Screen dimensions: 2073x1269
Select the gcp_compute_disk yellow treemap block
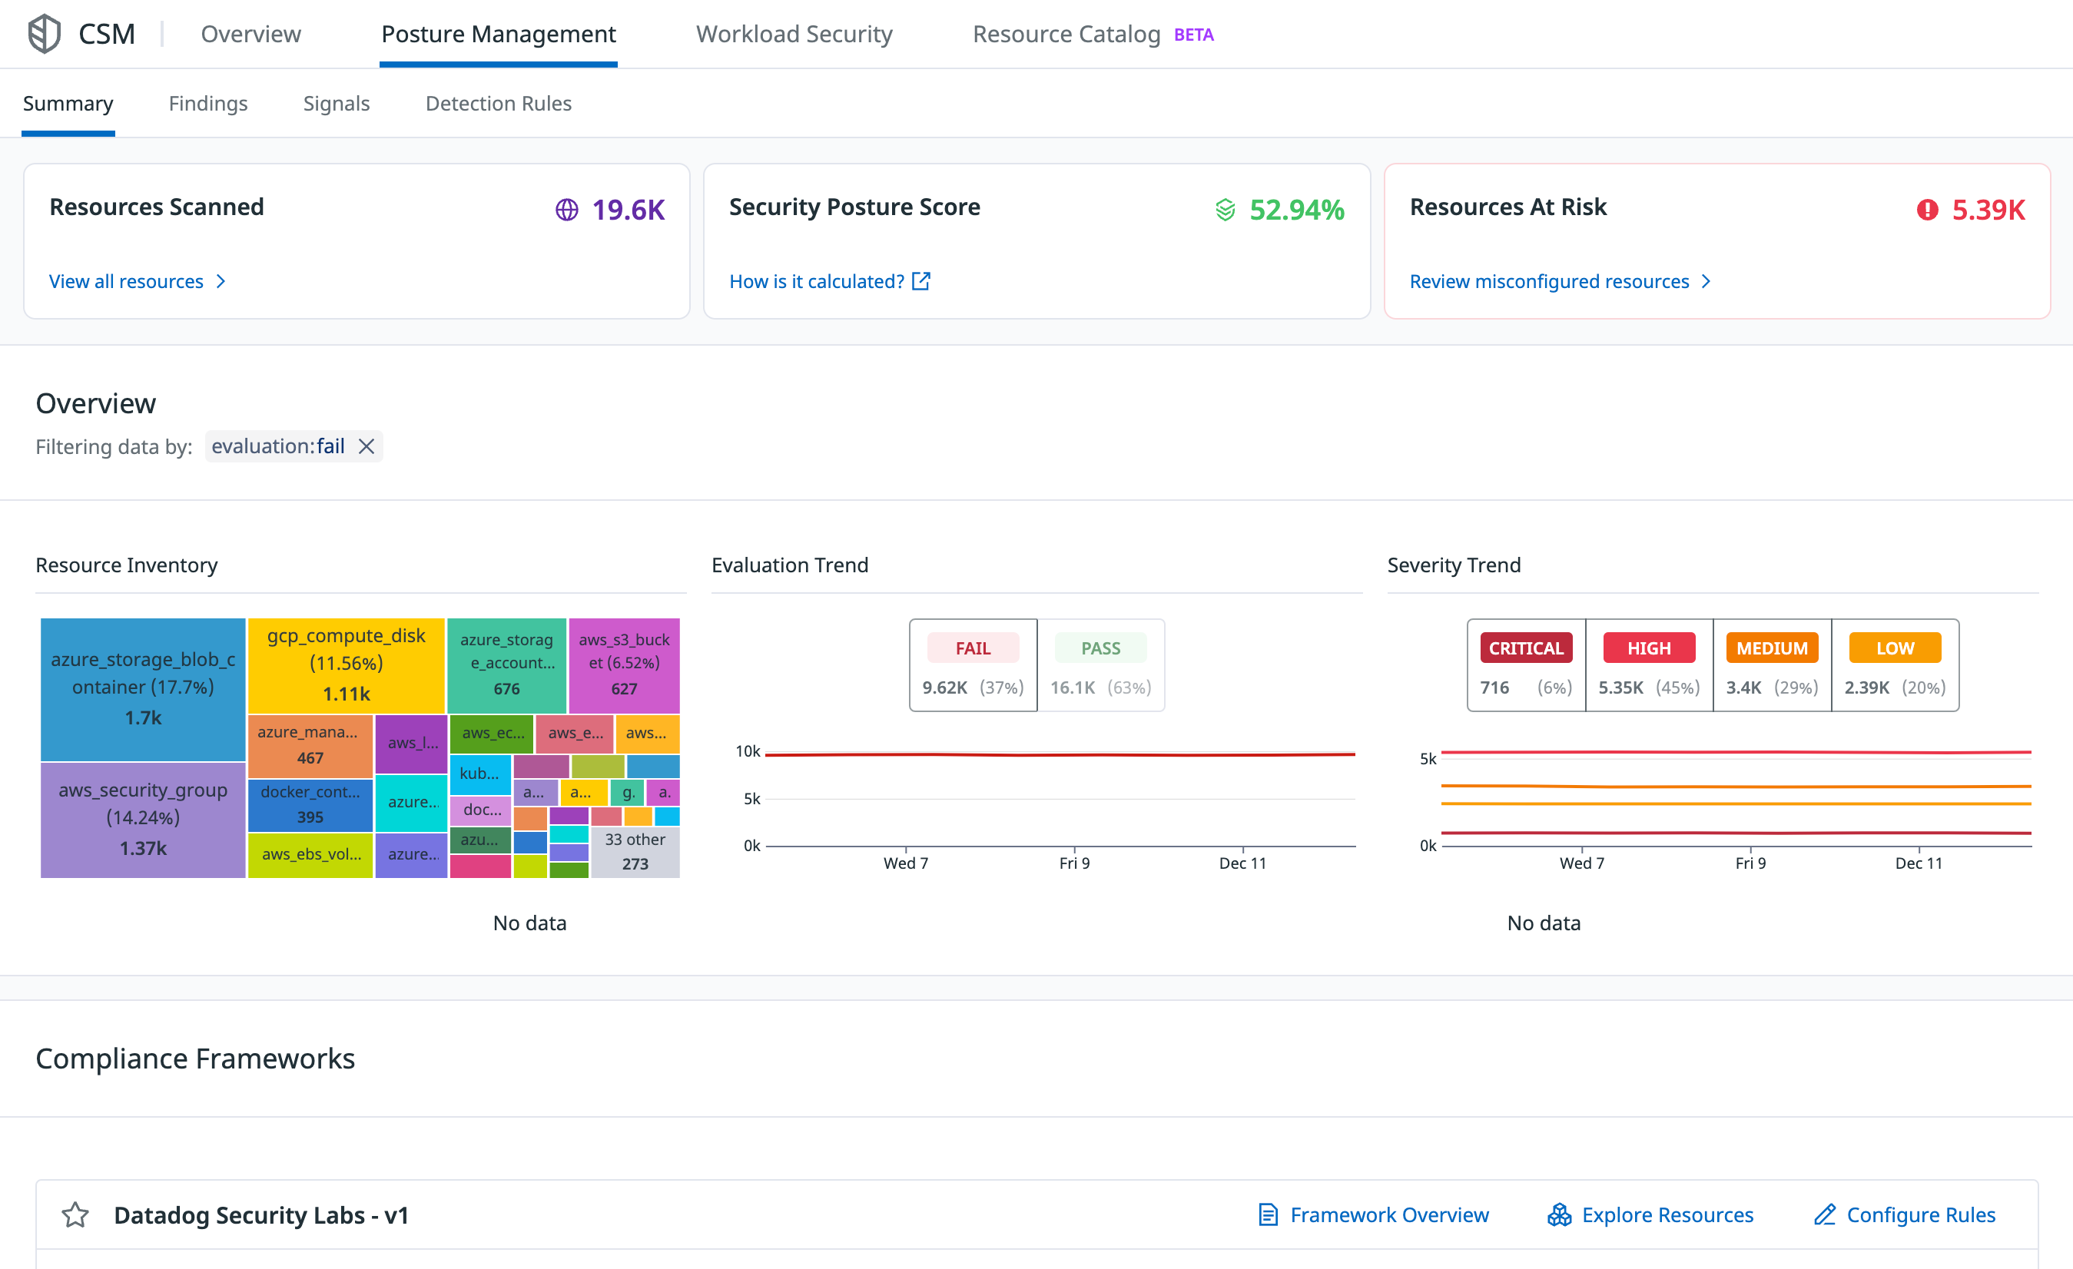346,664
